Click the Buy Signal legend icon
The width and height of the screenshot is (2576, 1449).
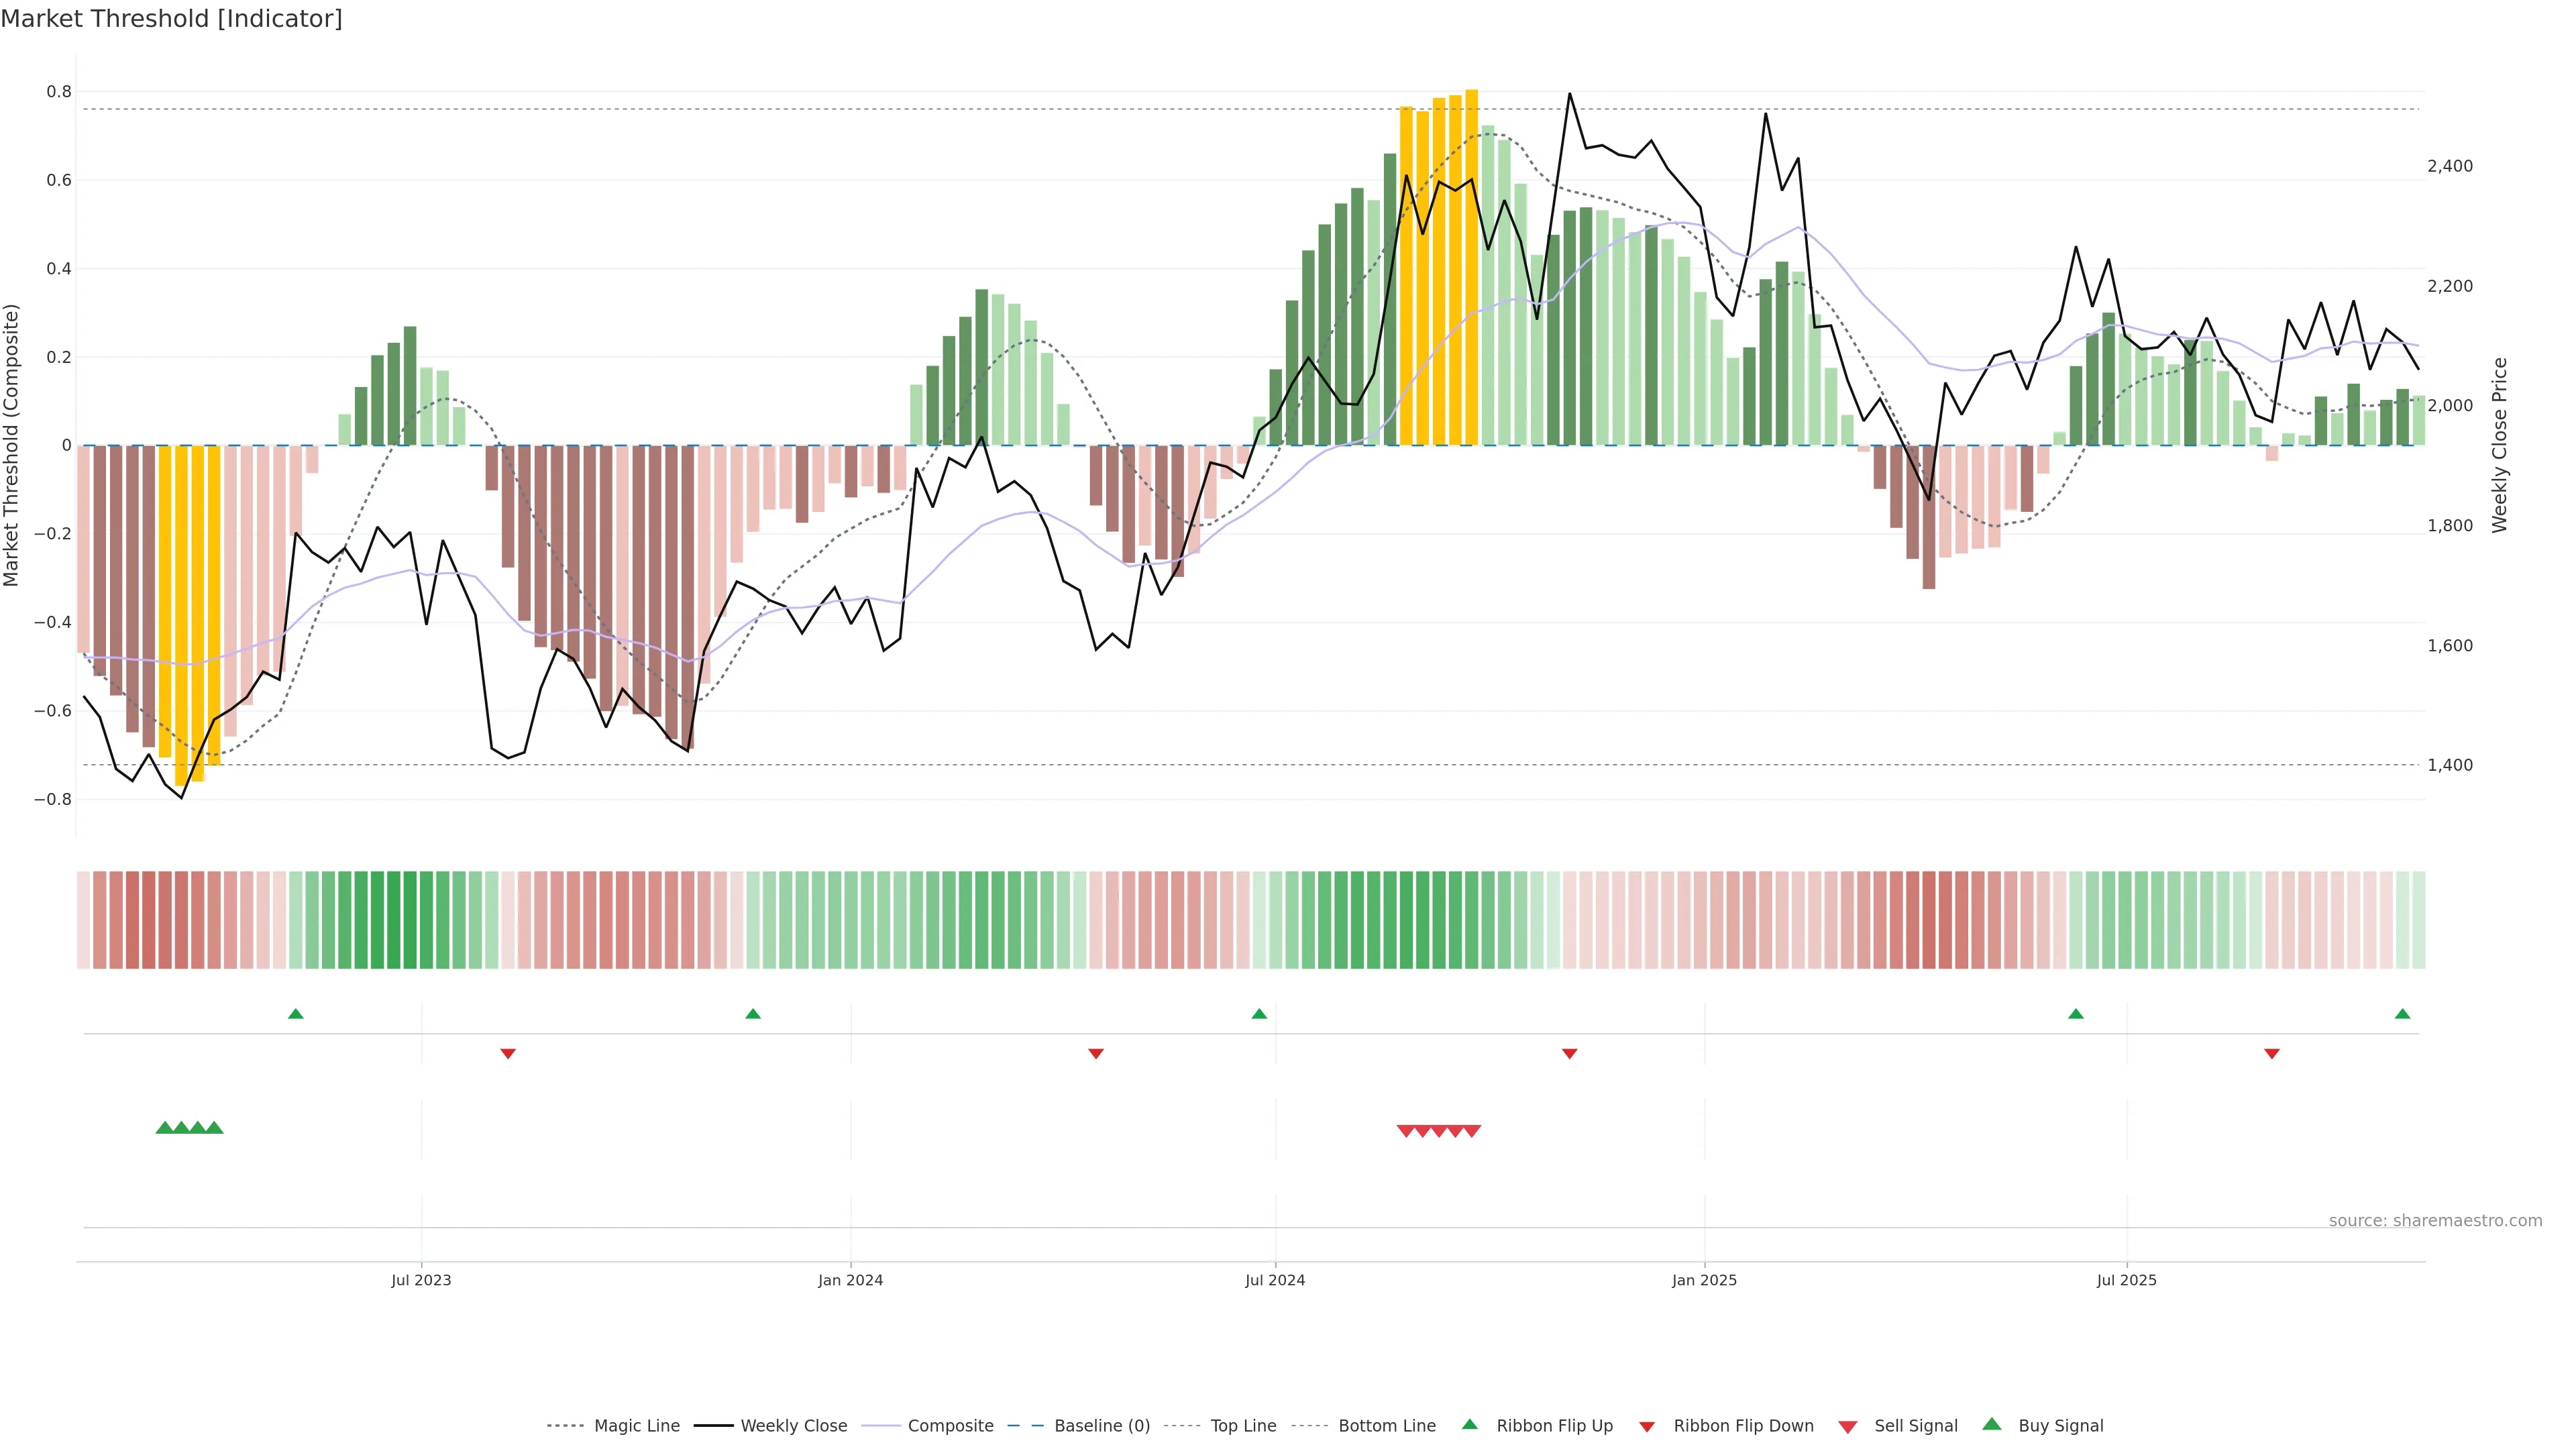(1992, 1424)
